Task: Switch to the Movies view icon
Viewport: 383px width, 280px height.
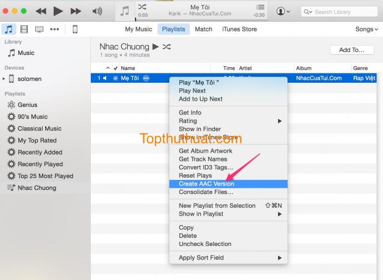Action: click(x=24, y=29)
